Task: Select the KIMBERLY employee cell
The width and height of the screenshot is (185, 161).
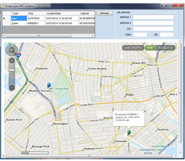Action: click(x=36, y=23)
